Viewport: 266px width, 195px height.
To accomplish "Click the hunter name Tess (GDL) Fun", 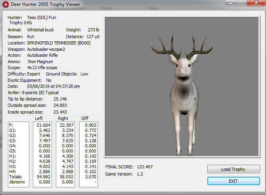I will (42, 17).
